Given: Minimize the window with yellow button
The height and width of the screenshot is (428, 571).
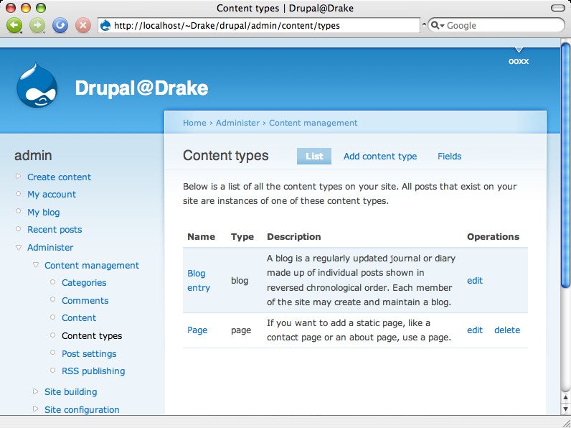Looking at the screenshot, I should [26, 8].
